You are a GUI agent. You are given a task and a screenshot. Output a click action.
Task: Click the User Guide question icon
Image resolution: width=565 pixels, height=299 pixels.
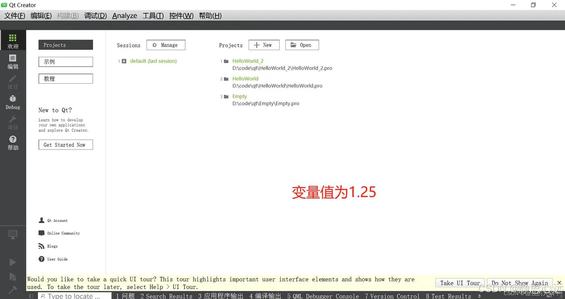[42, 259]
